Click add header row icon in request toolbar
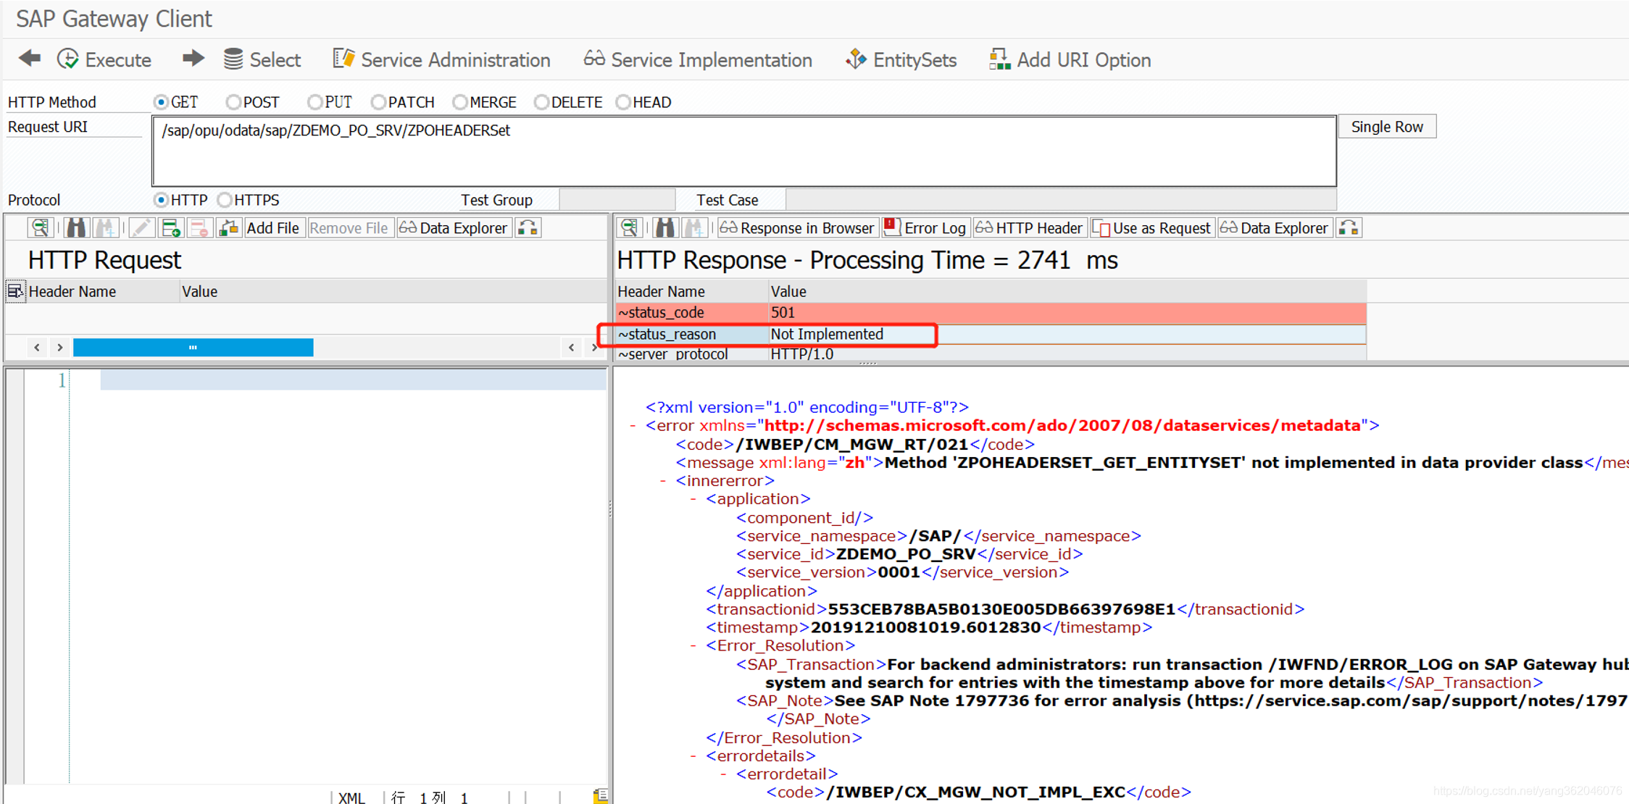1629x804 pixels. click(x=171, y=228)
